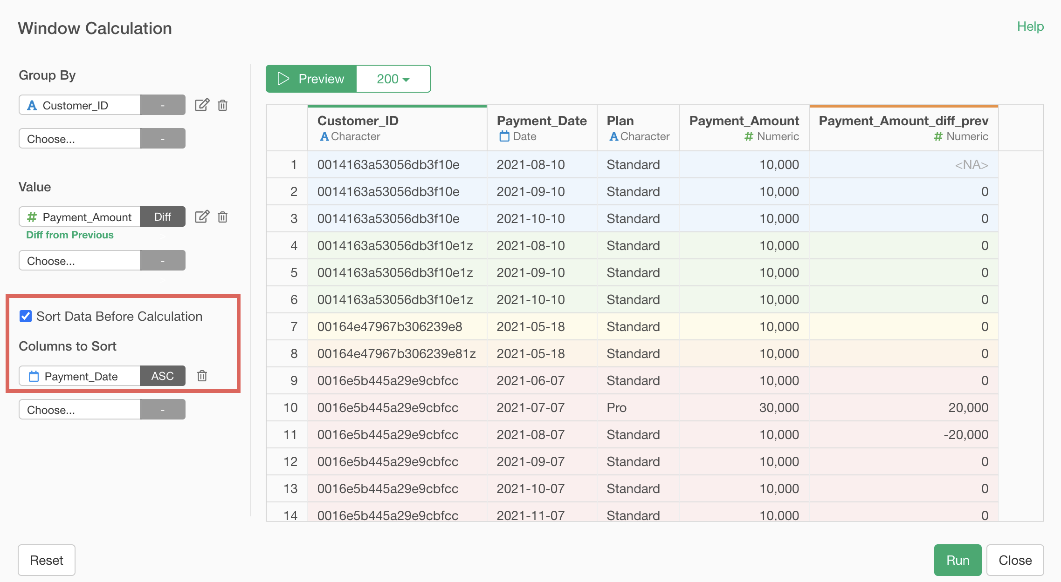Select the Payment_Amount_diff_prev column header

tap(903, 121)
